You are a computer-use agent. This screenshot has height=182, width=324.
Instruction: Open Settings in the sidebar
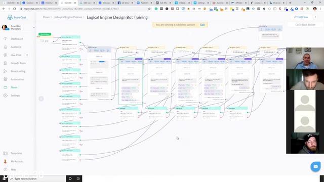click(x=15, y=96)
